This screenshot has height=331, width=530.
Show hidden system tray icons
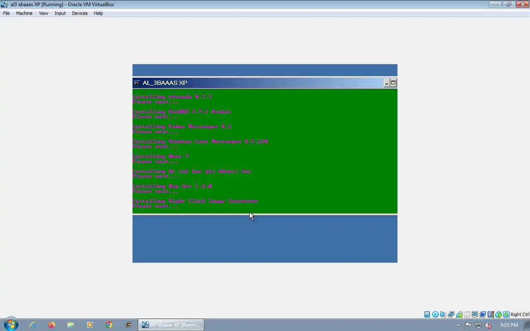click(x=458, y=325)
